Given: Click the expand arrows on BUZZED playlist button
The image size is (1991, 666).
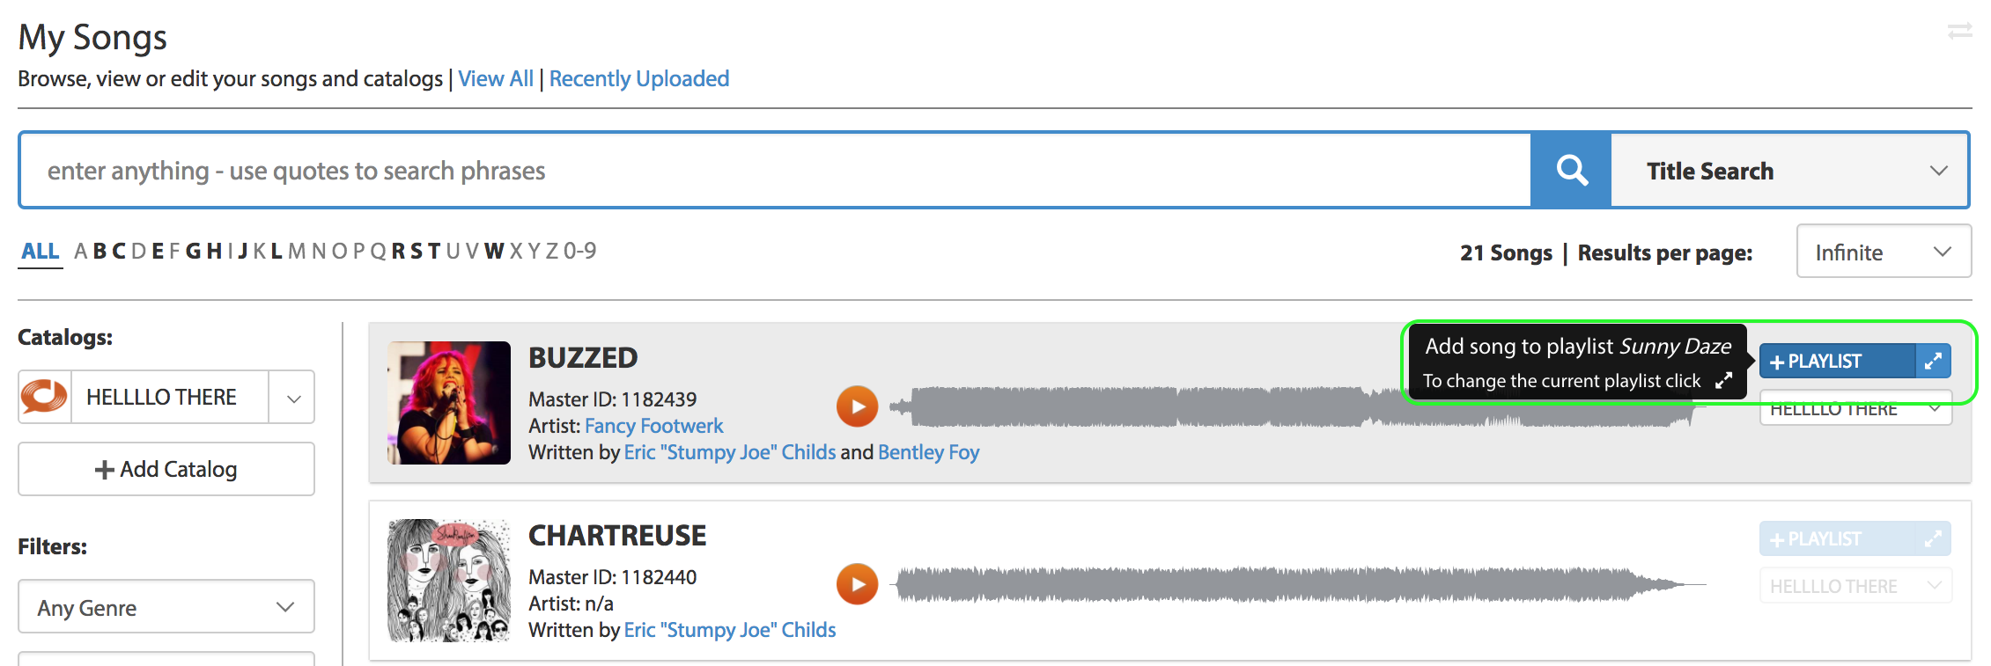Looking at the screenshot, I should tap(1933, 362).
